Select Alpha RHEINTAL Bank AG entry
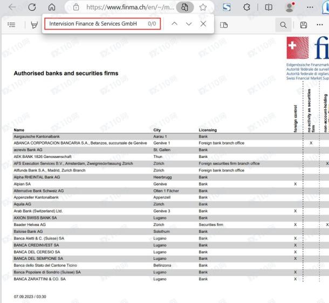Viewport: 329px width, 303px height. pos(37,177)
